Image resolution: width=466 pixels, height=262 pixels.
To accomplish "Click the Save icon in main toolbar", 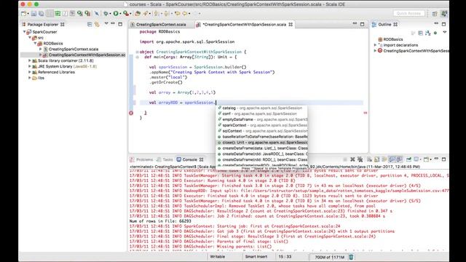I will click(x=33, y=13).
